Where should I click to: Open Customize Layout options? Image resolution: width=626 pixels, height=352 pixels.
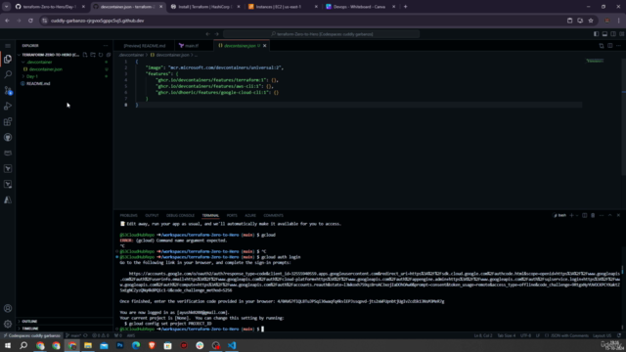point(622,34)
